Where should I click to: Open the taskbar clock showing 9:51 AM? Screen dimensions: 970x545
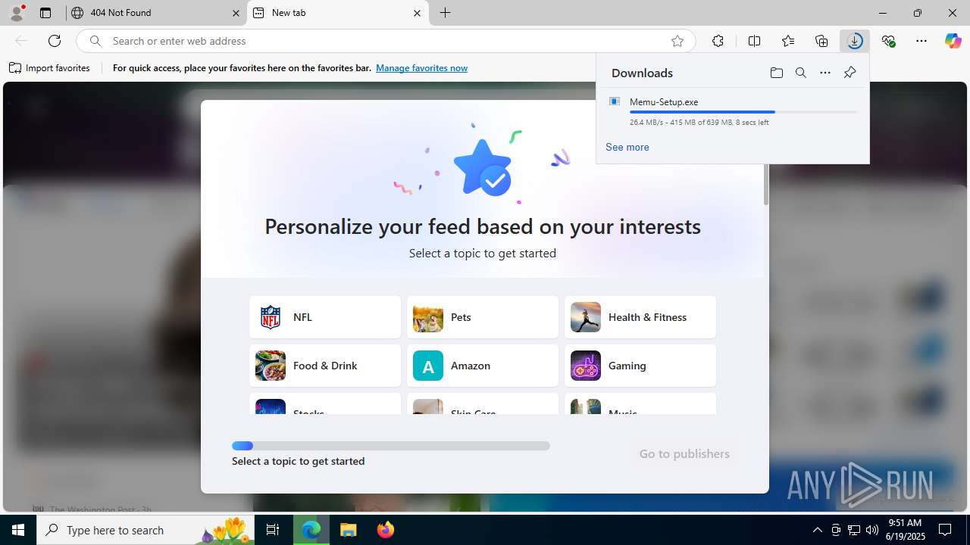coord(906,529)
